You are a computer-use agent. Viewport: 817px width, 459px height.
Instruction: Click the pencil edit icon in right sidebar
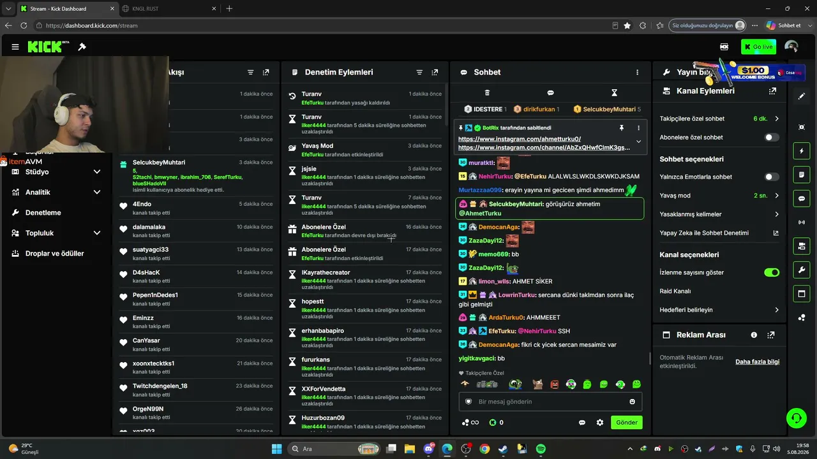point(802,96)
